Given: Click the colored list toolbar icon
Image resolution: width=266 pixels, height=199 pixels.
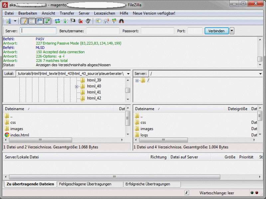Looking at the screenshot, I should pos(98,21).
